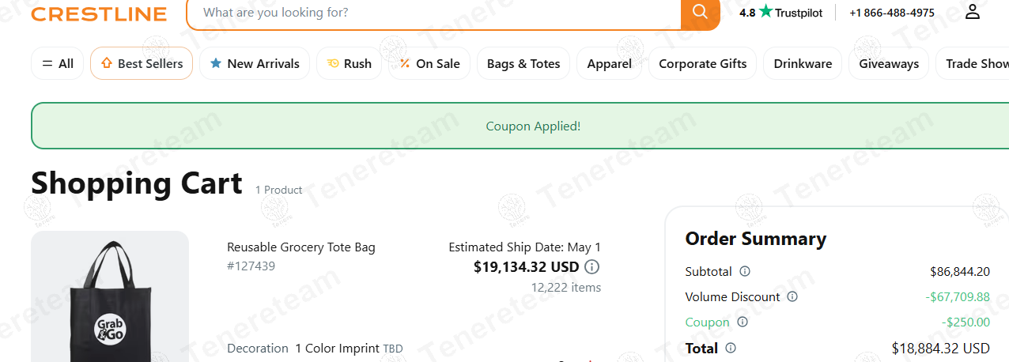Open the Bags & Totes category
The height and width of the screenshot is (362, 1009).
[x=523, y=64]
